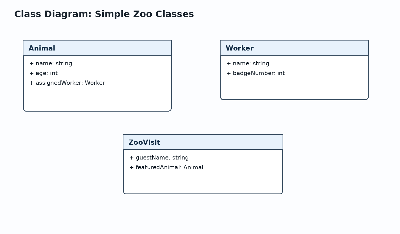This screenshot has width=400, height=234.
Task: Select the Worker class header
Action: pyautogui.click(x=294, y=48)
